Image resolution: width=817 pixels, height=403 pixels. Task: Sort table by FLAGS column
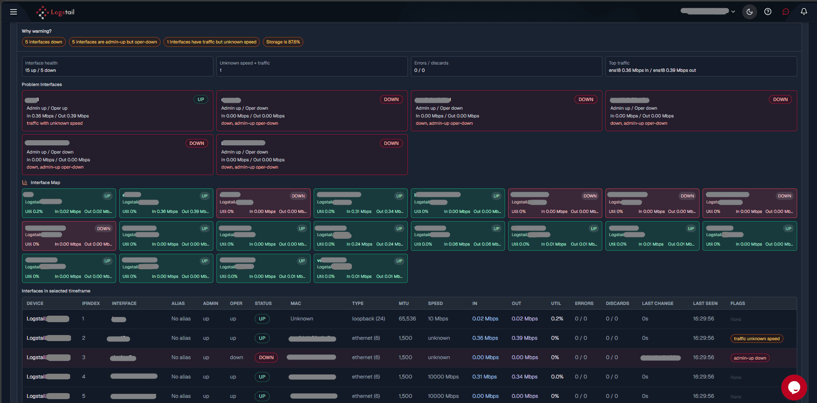737,304
